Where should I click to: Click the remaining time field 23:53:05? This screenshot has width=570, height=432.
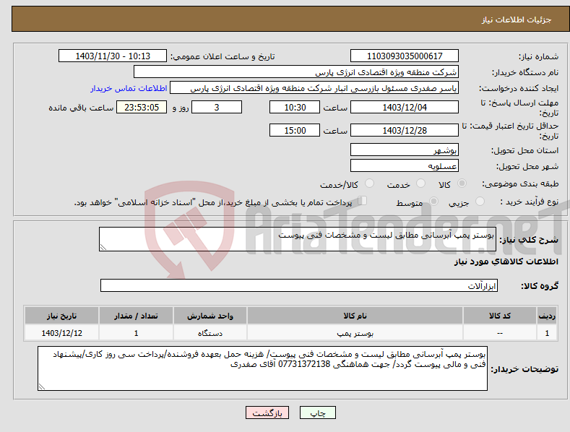click(142, 107)
